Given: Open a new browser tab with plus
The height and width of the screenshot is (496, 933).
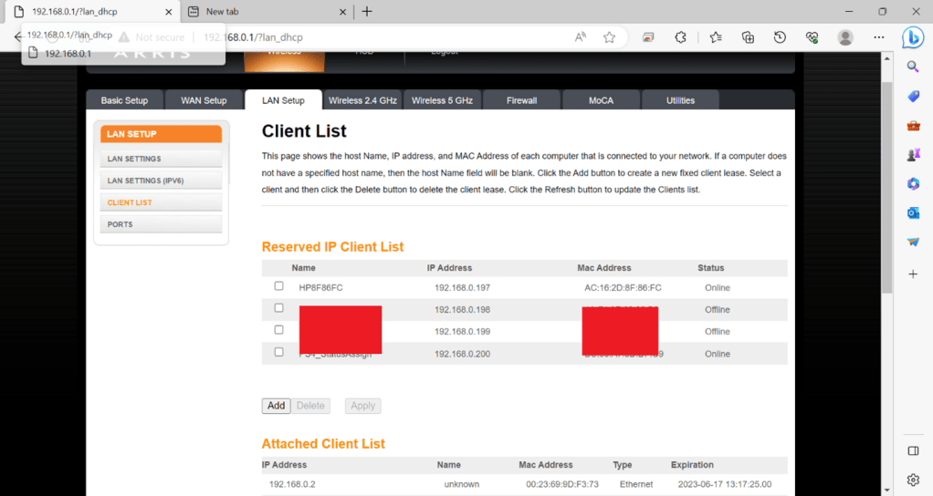Looking at the screenshot, I should click(x=367, y=12).
